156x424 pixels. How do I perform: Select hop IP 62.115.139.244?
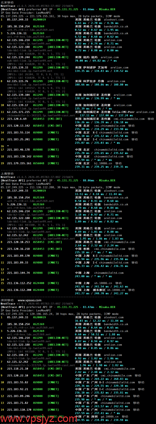click(18, 57)
